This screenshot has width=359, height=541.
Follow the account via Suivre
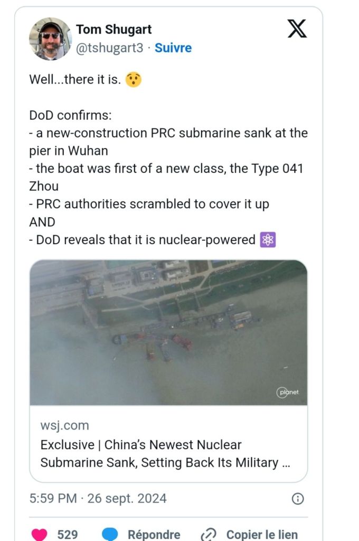(x=173, y=48)
